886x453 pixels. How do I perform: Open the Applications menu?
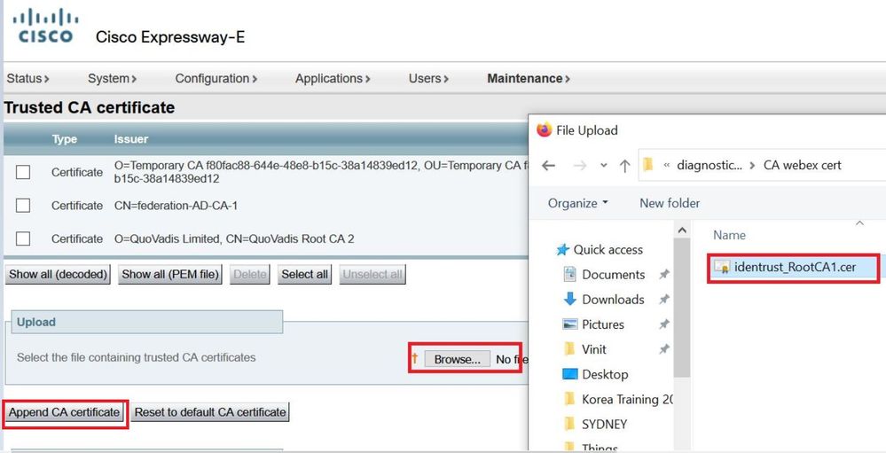[x=333, y=79]
